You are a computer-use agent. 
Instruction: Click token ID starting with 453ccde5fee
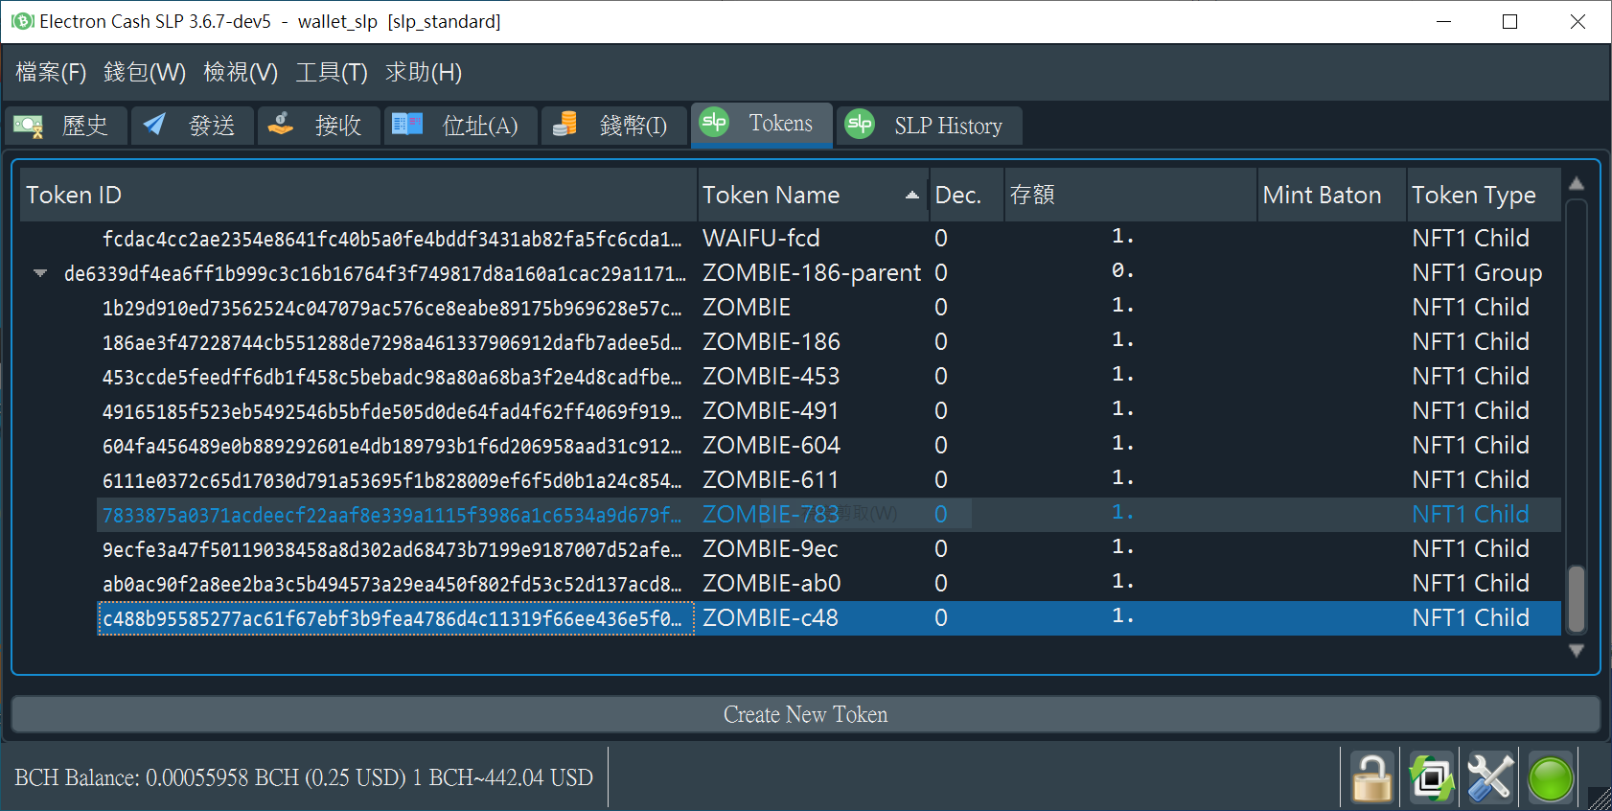coord(392,378)
